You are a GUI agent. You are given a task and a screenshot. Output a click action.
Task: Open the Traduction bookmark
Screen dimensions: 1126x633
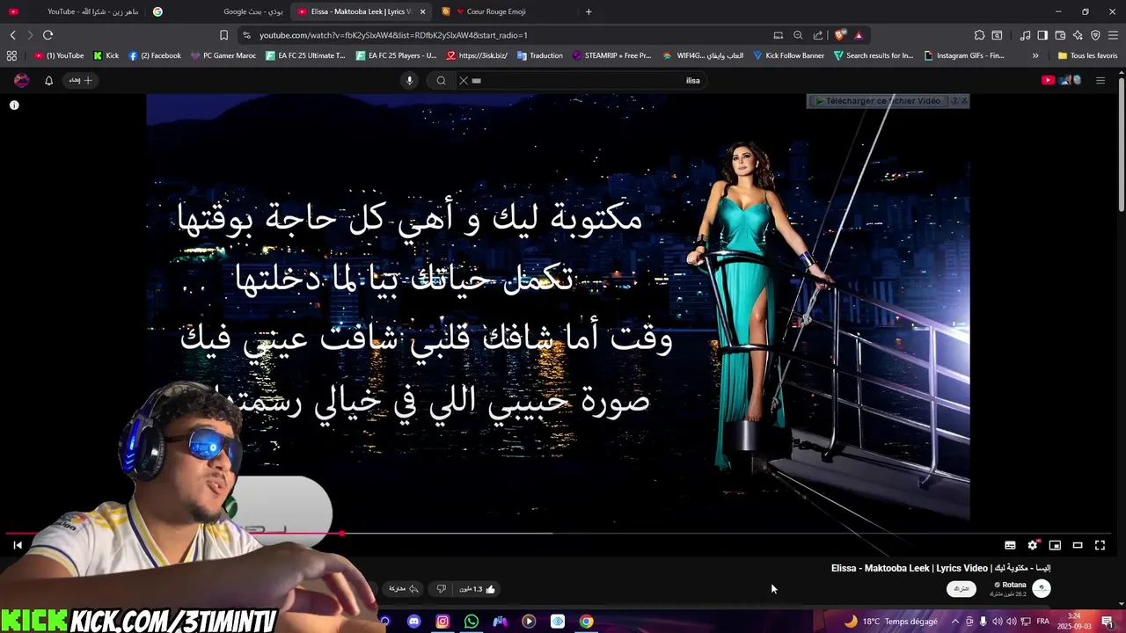click(540, 55)
